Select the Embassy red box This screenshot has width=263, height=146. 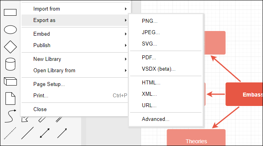pyautogui.click(x=244, y=94)
